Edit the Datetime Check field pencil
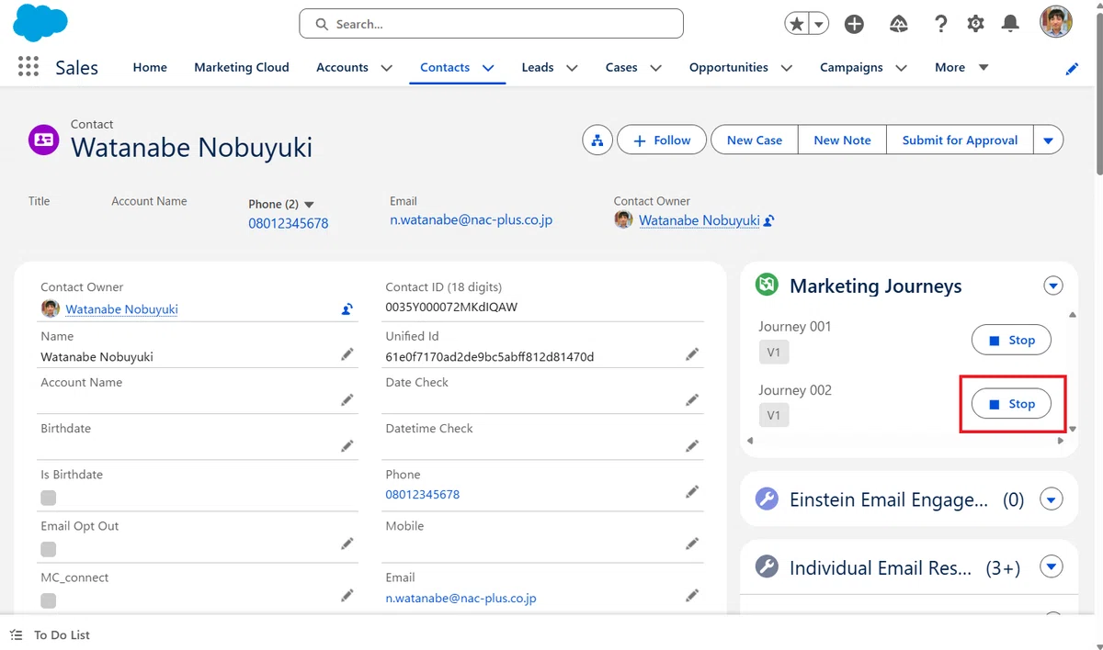 [x=692, y=445]
